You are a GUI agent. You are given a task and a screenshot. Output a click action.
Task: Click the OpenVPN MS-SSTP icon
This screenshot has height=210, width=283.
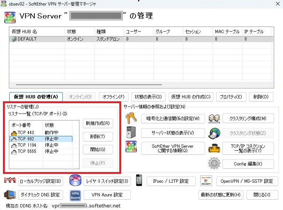coord(206,181)
